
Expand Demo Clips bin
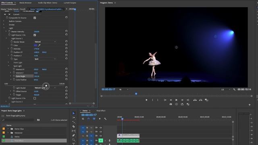click(x=8, y=129)
